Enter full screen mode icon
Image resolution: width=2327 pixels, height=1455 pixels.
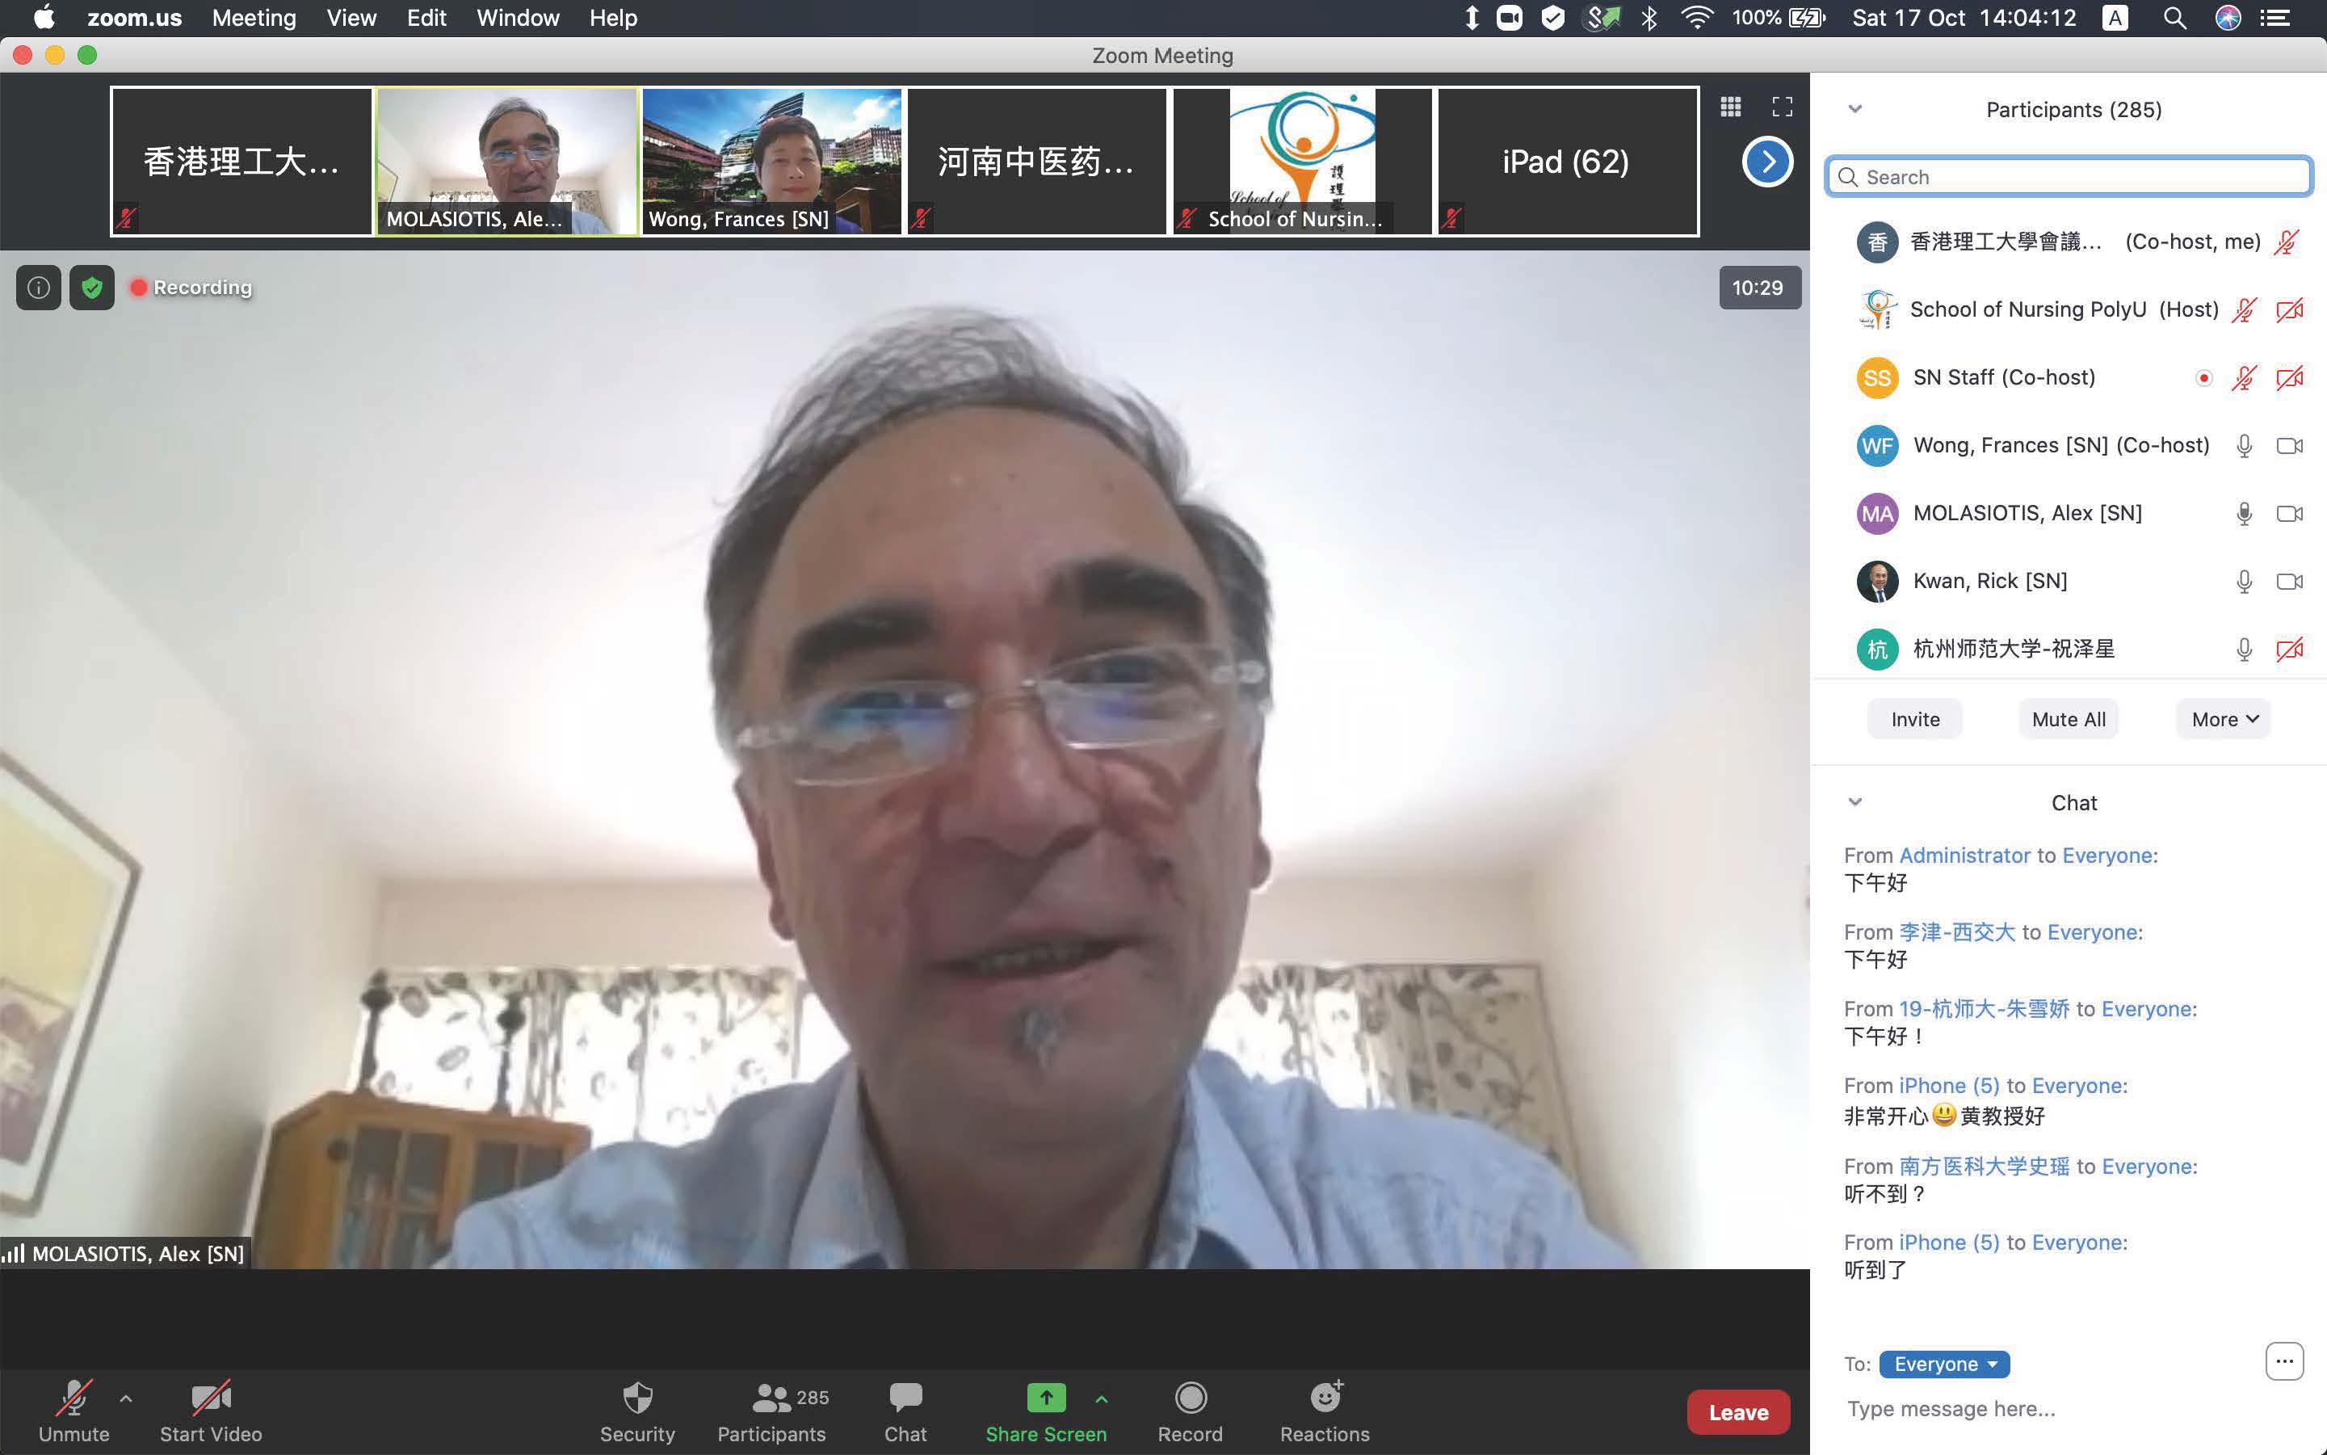(1782, 107)
